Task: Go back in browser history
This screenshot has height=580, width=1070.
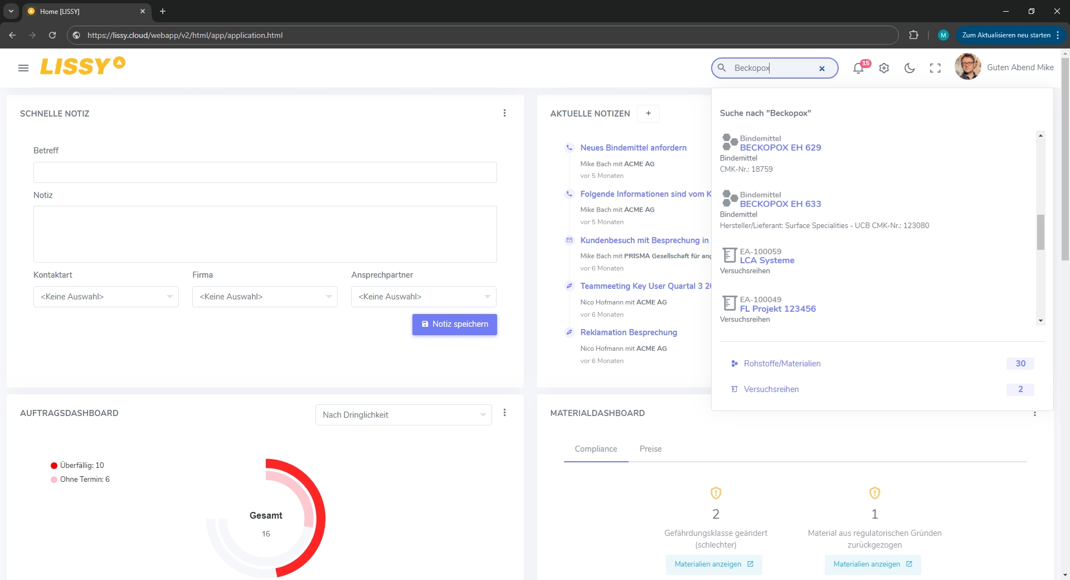Action: 12,35
